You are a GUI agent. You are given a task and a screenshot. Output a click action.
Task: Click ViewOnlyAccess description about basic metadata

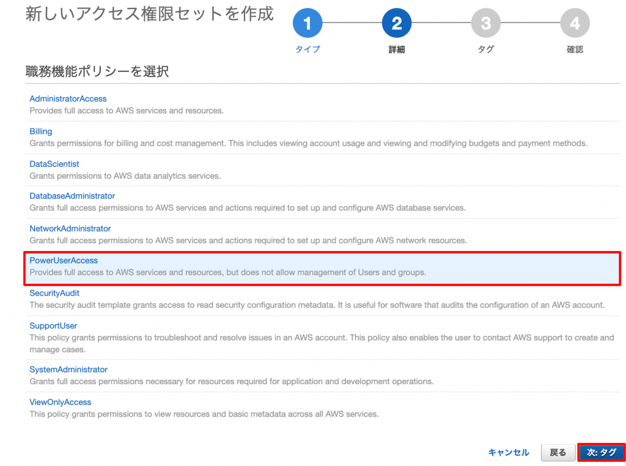[x=204, y=414]
